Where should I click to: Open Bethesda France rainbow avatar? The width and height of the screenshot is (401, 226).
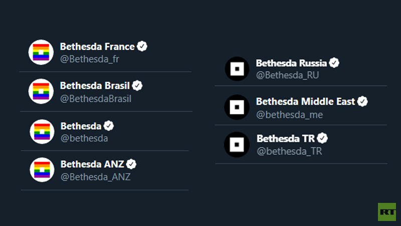click(41, 52)
